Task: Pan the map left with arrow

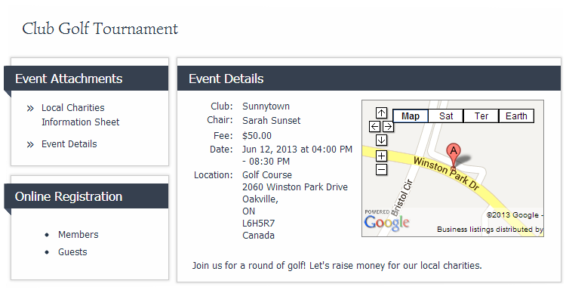Action: pyautogui.click(x=375, y=126)
